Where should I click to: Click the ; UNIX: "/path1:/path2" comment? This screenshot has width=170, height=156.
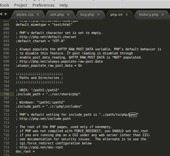pos(37,90)
